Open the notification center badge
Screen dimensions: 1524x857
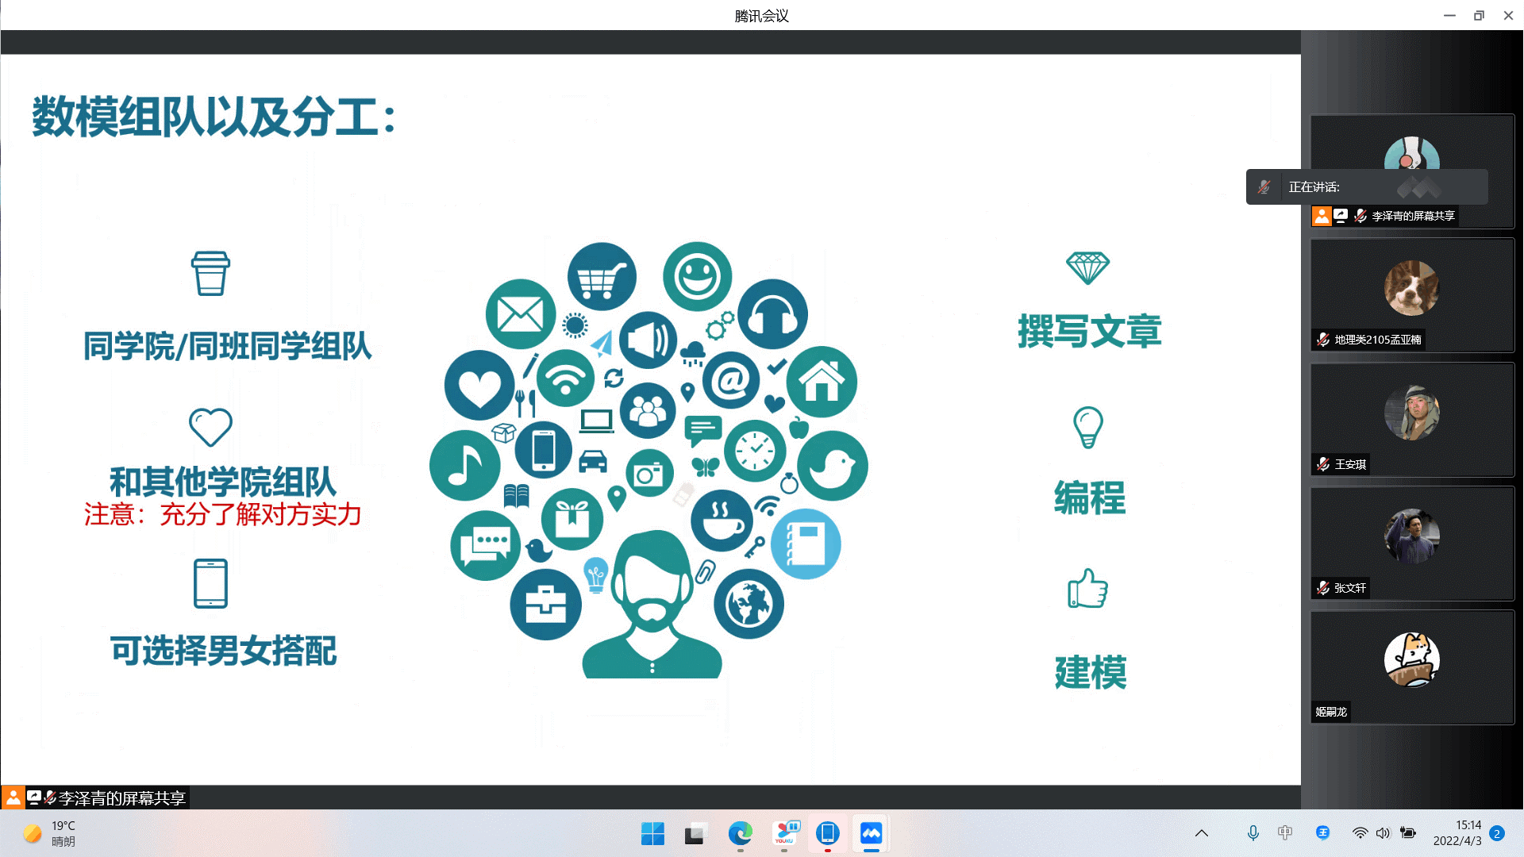click(x=1497, y=833)
